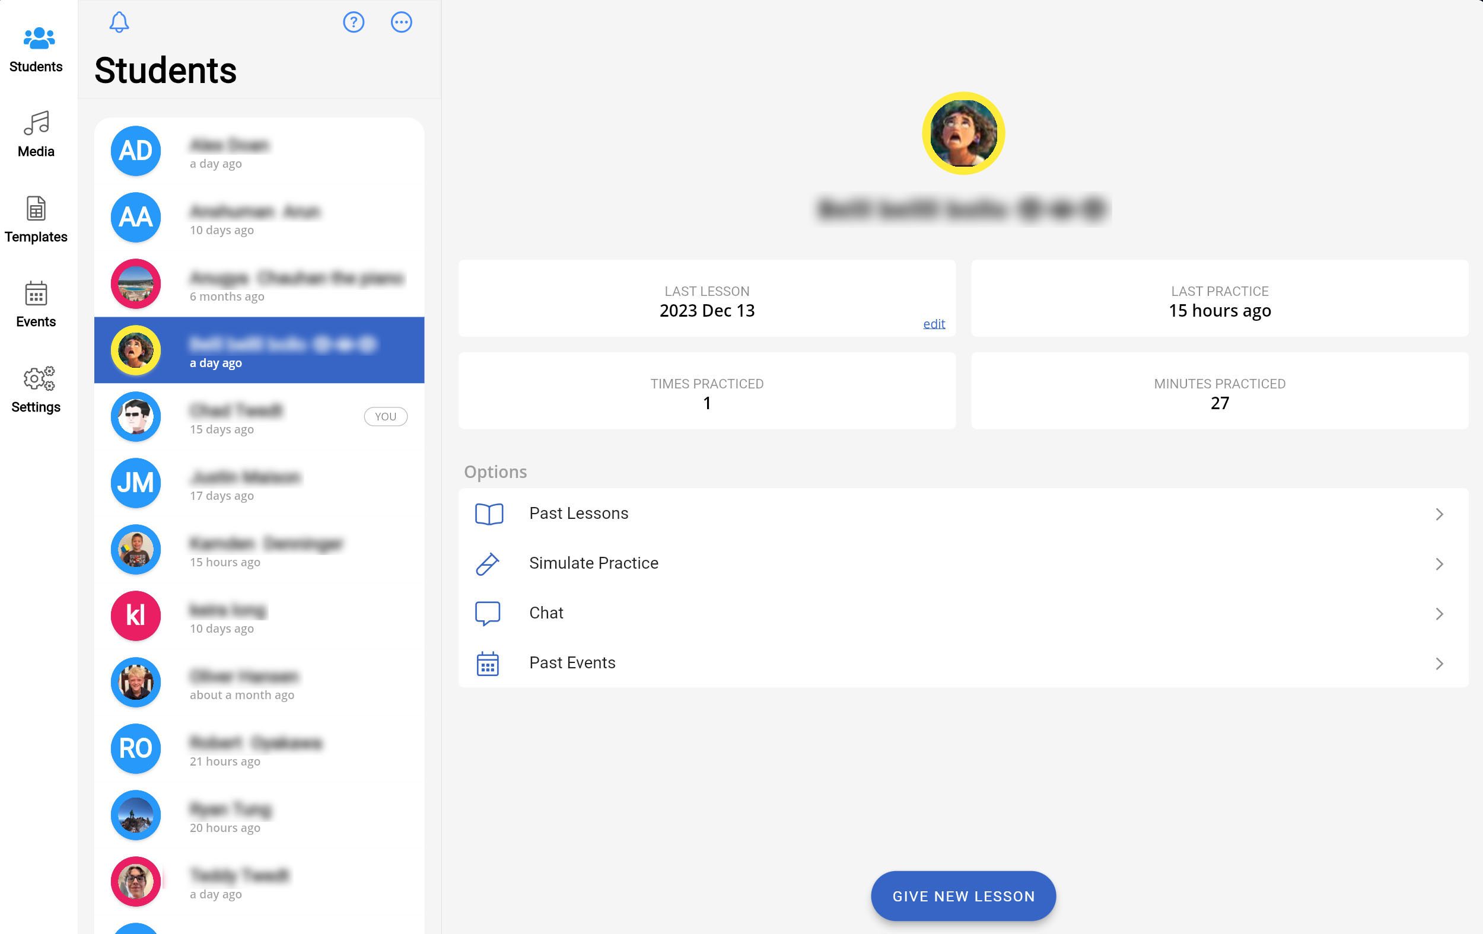Click the YOU badge
This screenshot has width=1483, height=934.
point(386,417)
